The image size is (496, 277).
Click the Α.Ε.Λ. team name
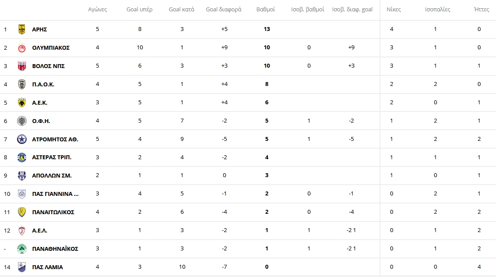39,231
